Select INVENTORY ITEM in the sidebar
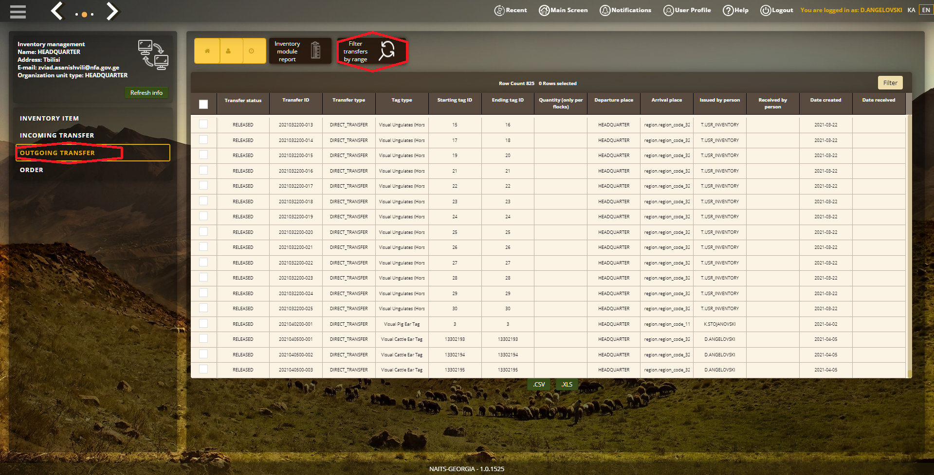This screenshot has height=475, width=934. 49,119
